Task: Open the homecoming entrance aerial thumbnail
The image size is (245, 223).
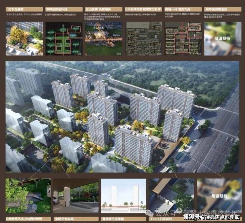Action: point(171,196)
